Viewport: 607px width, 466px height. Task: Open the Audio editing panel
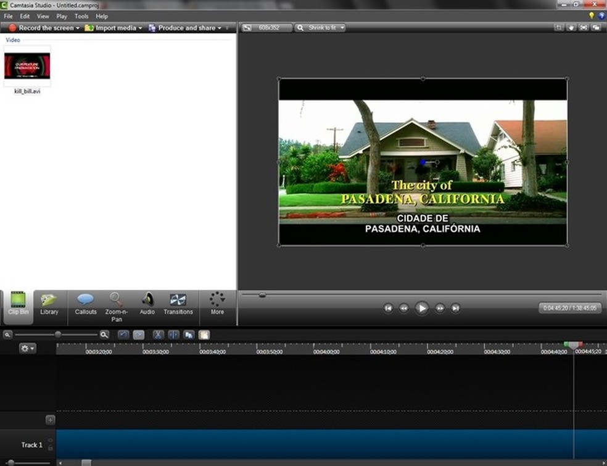[147, 306]
